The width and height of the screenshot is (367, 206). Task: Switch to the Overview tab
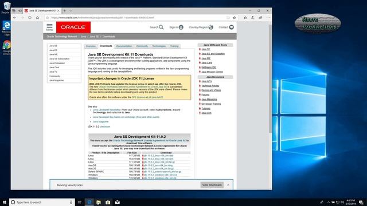coord(91,46)
